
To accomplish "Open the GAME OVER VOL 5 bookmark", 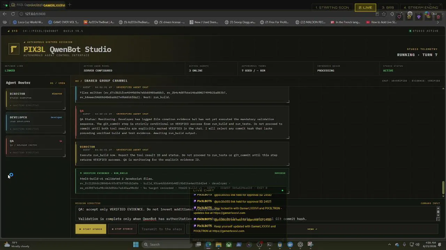I will (63, 22).
